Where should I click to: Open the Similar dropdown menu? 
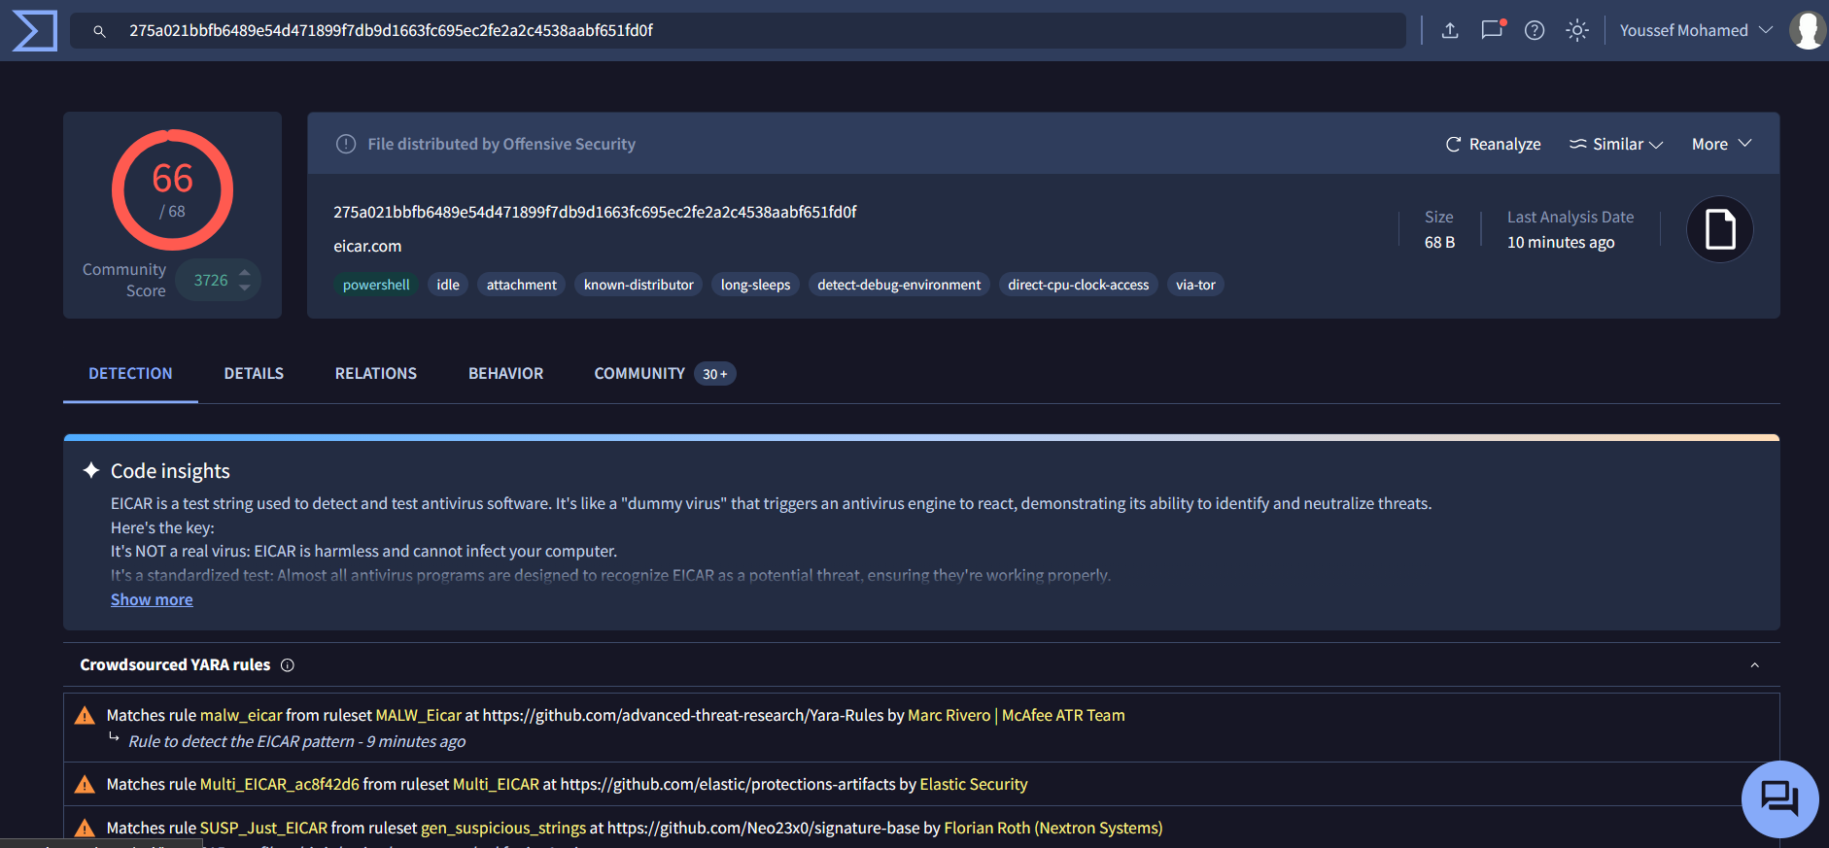click(1616, 144)
